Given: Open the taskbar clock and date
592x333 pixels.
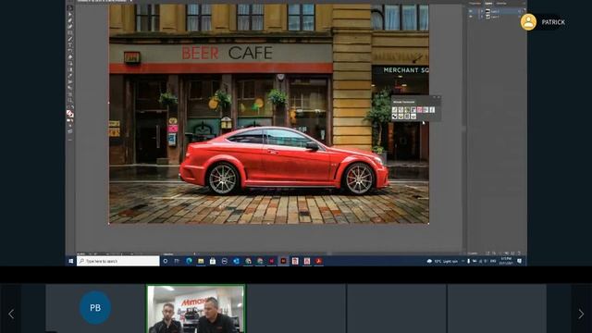Looking at the screenshot, I should pyautogui.click(x=506, y=261).
